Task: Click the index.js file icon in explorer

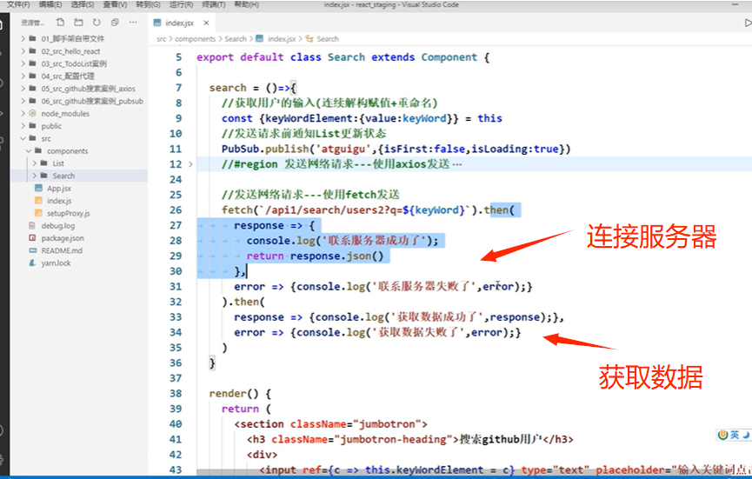Action: (38, 201)
